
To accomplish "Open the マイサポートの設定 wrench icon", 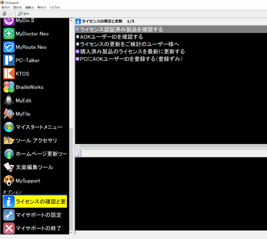I will 9,215.
